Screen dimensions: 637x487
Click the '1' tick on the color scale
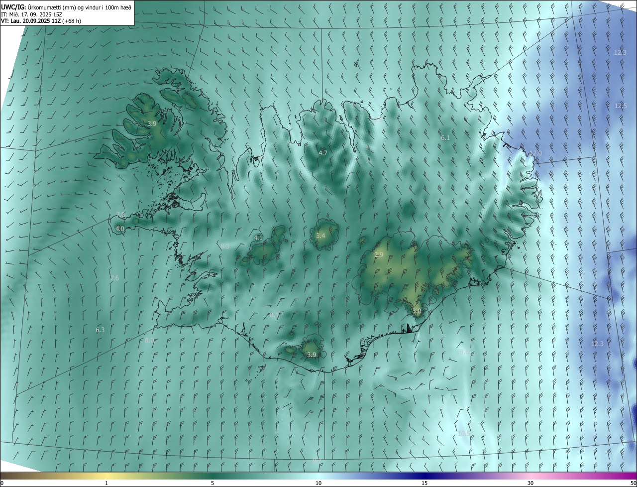tap(106, 483)
